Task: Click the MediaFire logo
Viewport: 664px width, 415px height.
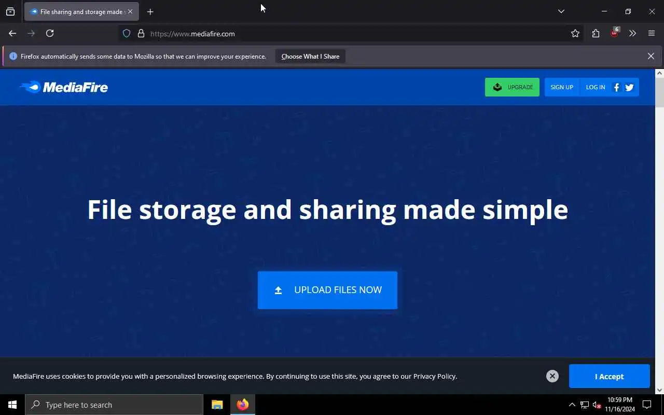Action: pyautogui.click(x=63, y=87)
